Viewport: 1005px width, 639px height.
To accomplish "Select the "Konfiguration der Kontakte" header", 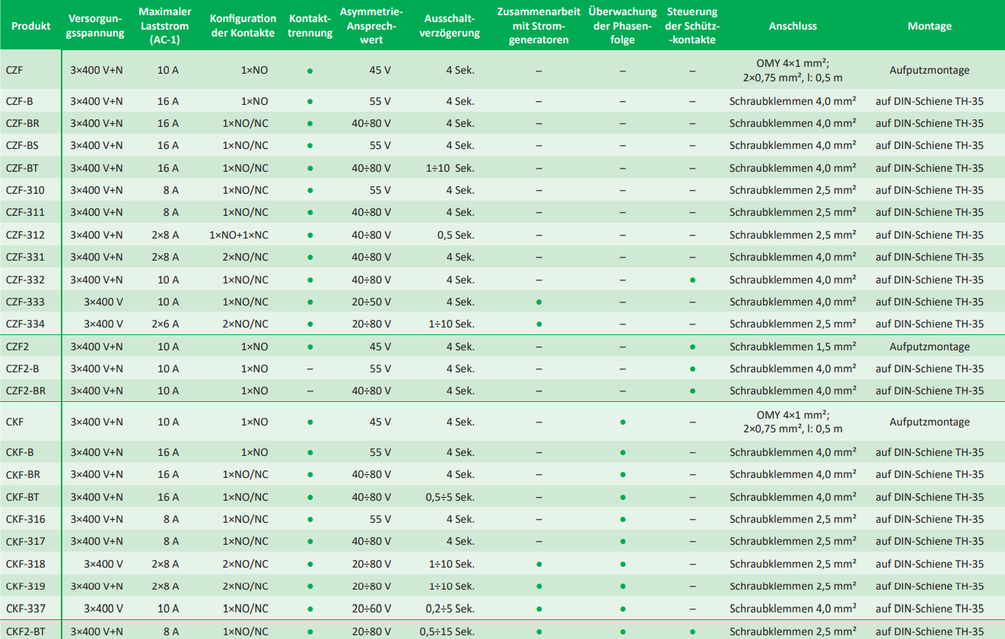I will (243, 26).
